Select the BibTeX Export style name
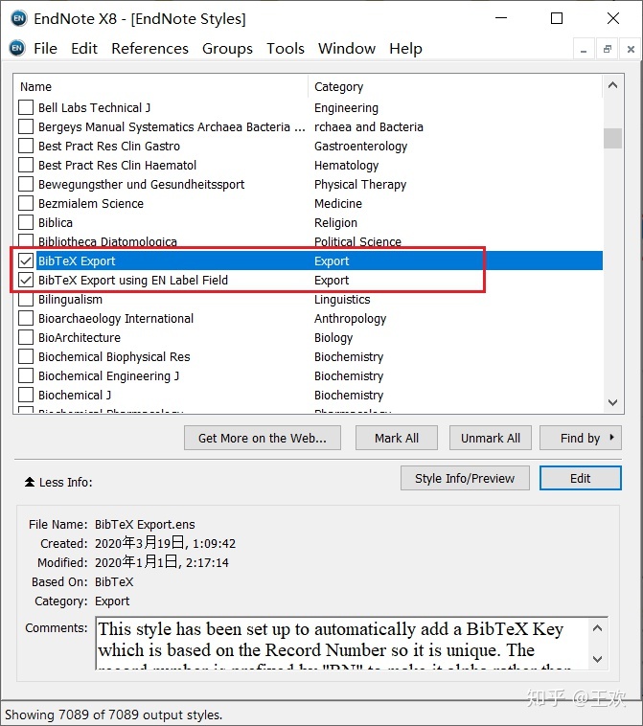The height and width of the screenshot is (726, 643). pos(77,261)
